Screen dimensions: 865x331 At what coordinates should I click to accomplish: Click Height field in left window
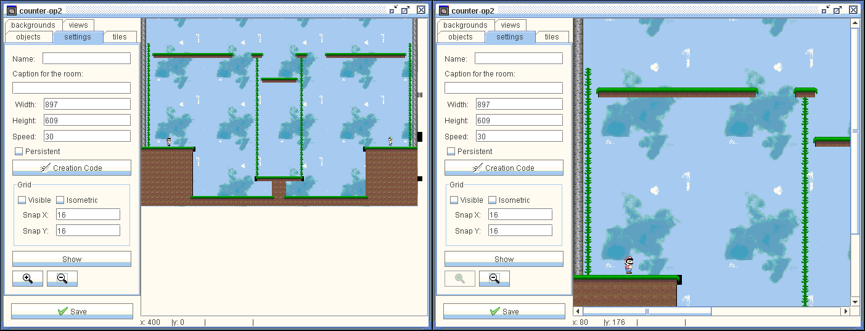coord(86,120)
